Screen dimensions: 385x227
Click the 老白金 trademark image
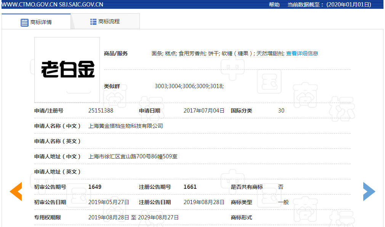point(67,69)
